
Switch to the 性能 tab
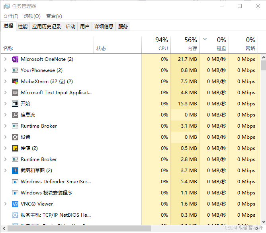coord(23,27)
